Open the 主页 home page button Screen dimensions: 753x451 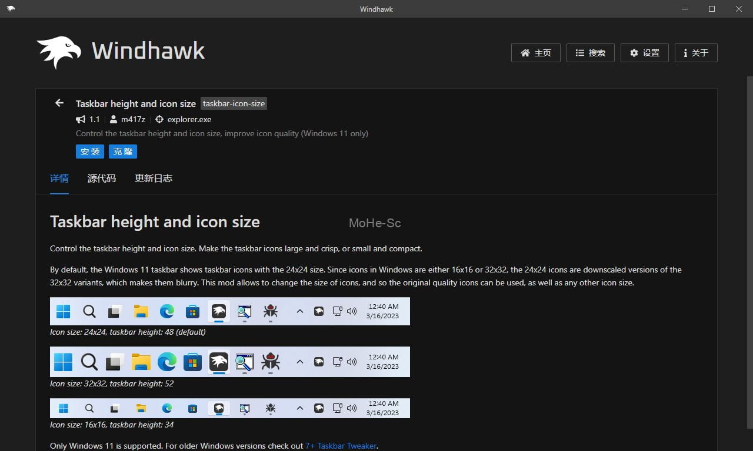[535, 53]
